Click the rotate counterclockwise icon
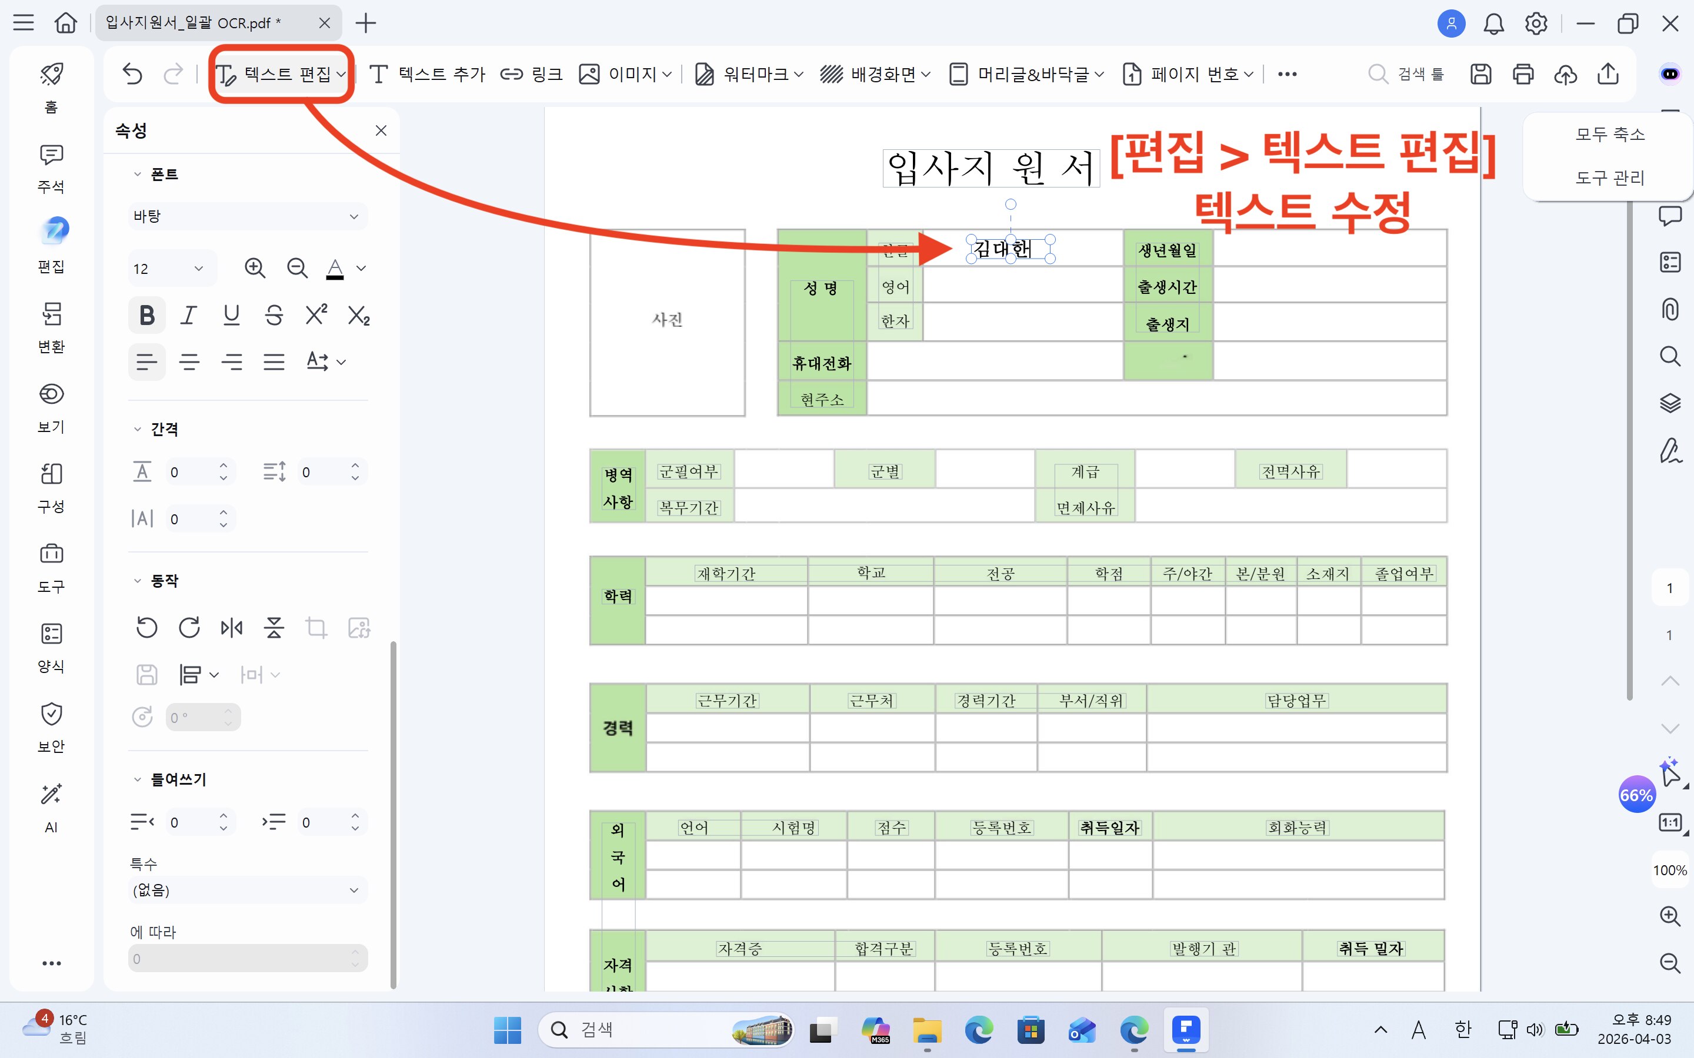 click(x=146, y=628)
